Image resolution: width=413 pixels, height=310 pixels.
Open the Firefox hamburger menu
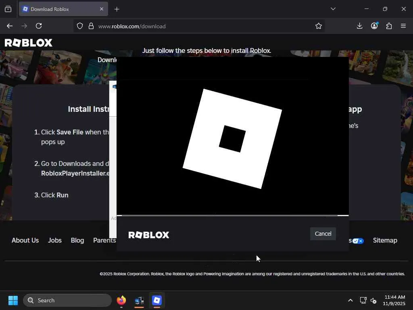tap(403, 26)
